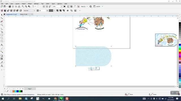Select the Polygon tool

[x=2, y=41]
